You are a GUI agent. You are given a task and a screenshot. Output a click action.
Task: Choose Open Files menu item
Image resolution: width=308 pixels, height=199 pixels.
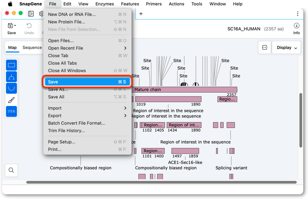[87, 41]
